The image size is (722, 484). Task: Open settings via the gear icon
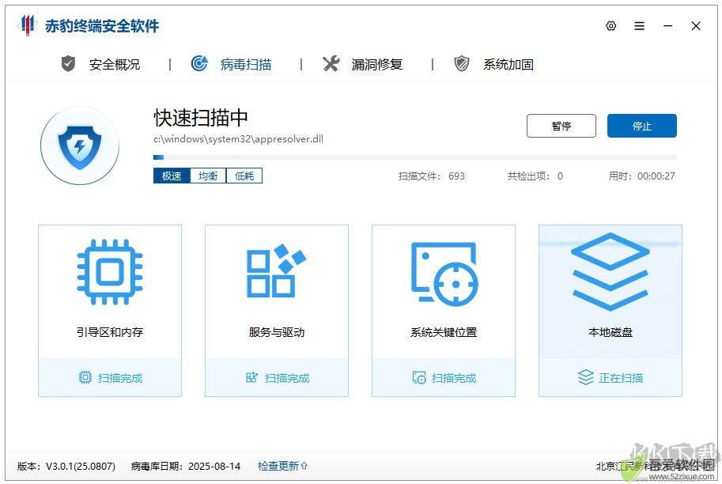coord(611,26)
